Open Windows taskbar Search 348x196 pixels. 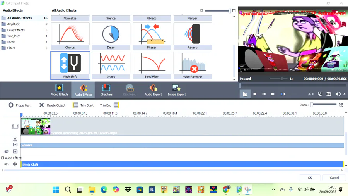68,189
